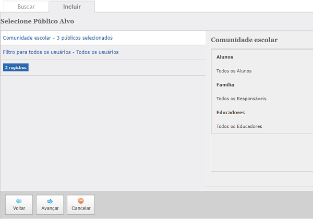The image size is (313, 219).
Task: Open Comunidade escolar - 3 públicos selecionados row
Action: (103, 38)
